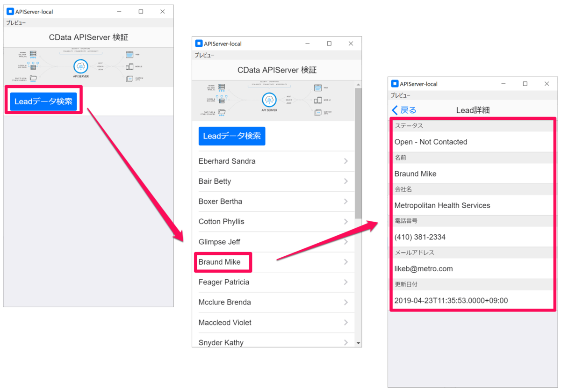This screenshot has height=391, width=561.
Task: Click chevron on the Braund Mike row
Action: (346, 262)
